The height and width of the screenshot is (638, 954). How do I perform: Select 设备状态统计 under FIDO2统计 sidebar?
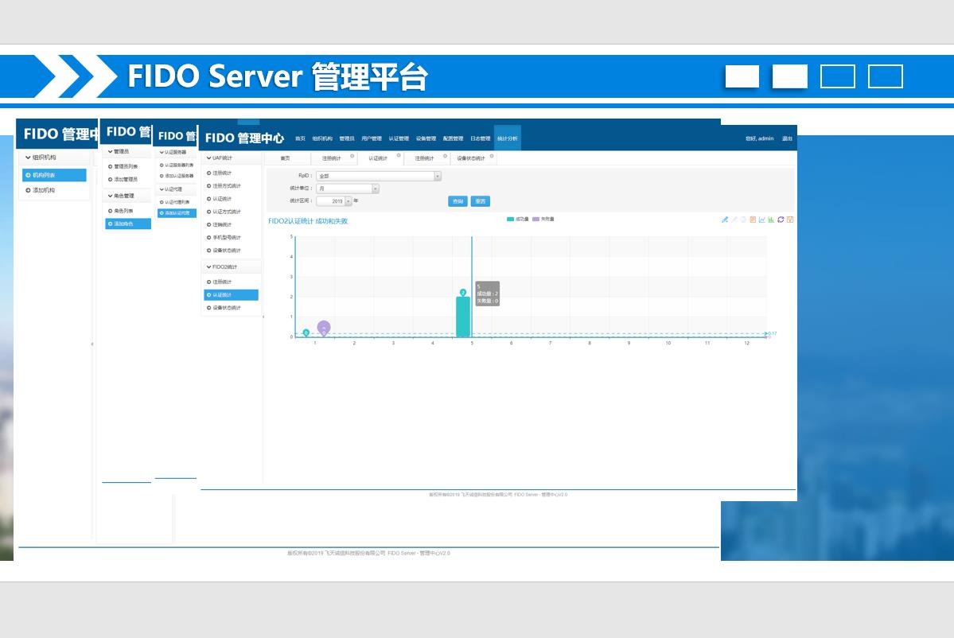point(227,308)
